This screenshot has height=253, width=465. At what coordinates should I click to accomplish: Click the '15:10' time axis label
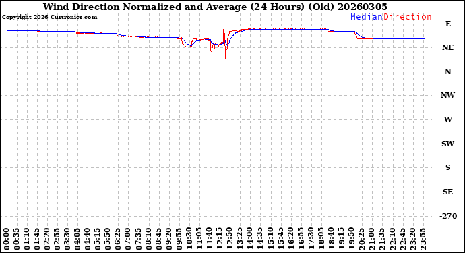click(270, 240)
